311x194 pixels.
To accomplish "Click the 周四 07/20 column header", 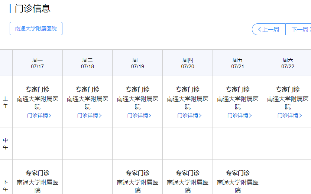I will [188, 63].
